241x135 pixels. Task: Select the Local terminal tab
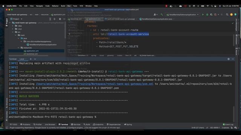[22, 59]
